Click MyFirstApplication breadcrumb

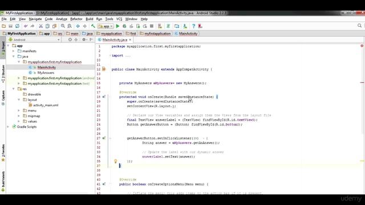click(x=19, y=34)
